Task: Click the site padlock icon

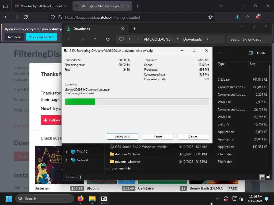Action: pyautogui.click(x=60, y=17)
